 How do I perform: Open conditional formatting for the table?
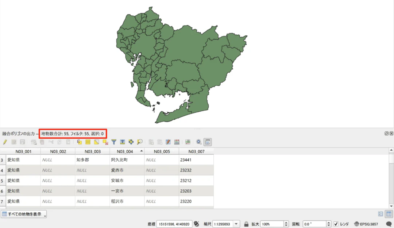click(188, 142)
